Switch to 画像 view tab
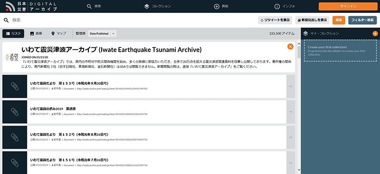The image size is (380, 174). 36,34
